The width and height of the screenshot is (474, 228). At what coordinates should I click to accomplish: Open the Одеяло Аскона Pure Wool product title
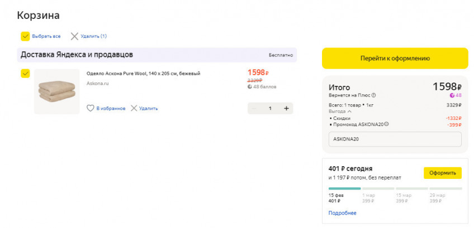coord(143,74)
